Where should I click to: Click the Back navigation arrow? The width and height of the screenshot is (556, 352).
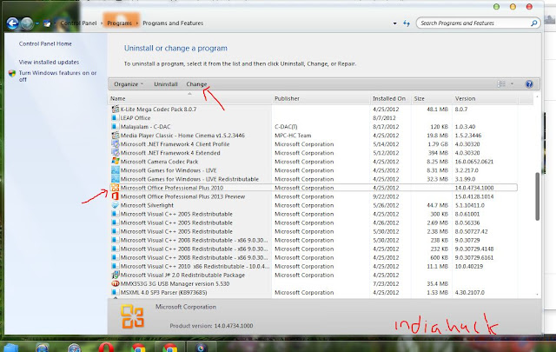click(12, 23)
